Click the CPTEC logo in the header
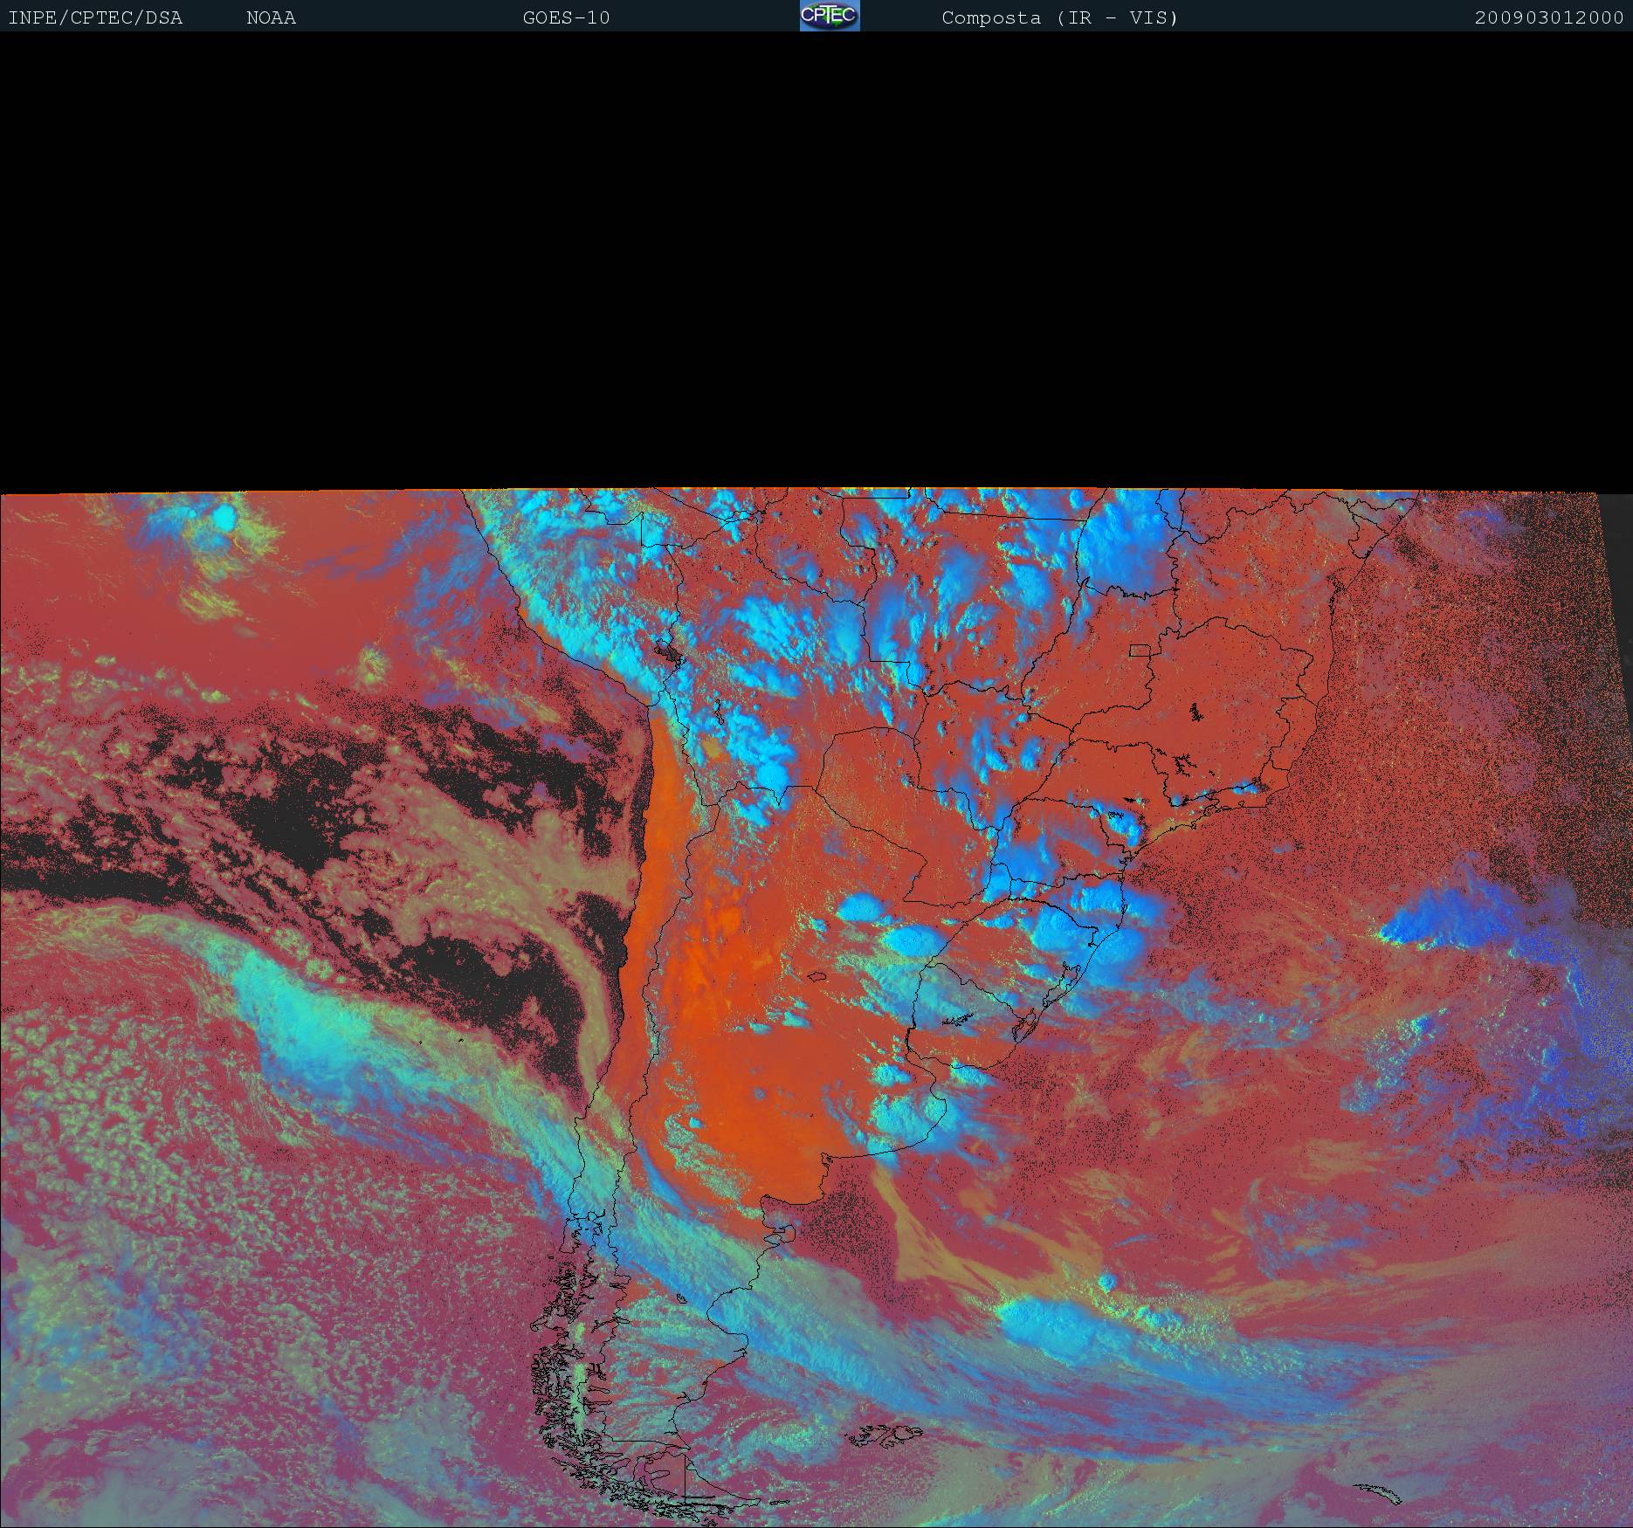This screenshot has height=1528, width=1633. [x=830, y=16]
